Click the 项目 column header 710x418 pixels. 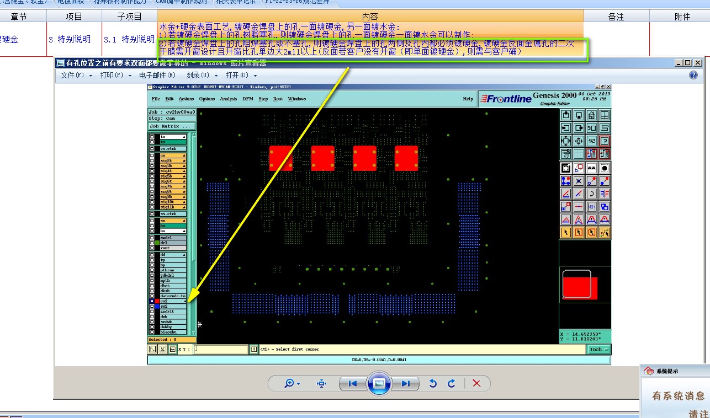[74, 17]
